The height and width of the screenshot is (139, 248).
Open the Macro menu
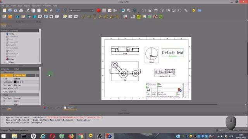tap(27, 6)
